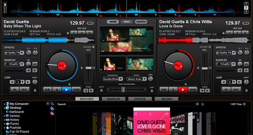Open video effect Boom Auto dropdown
This screenshot has width=253, height=135.
145,79
